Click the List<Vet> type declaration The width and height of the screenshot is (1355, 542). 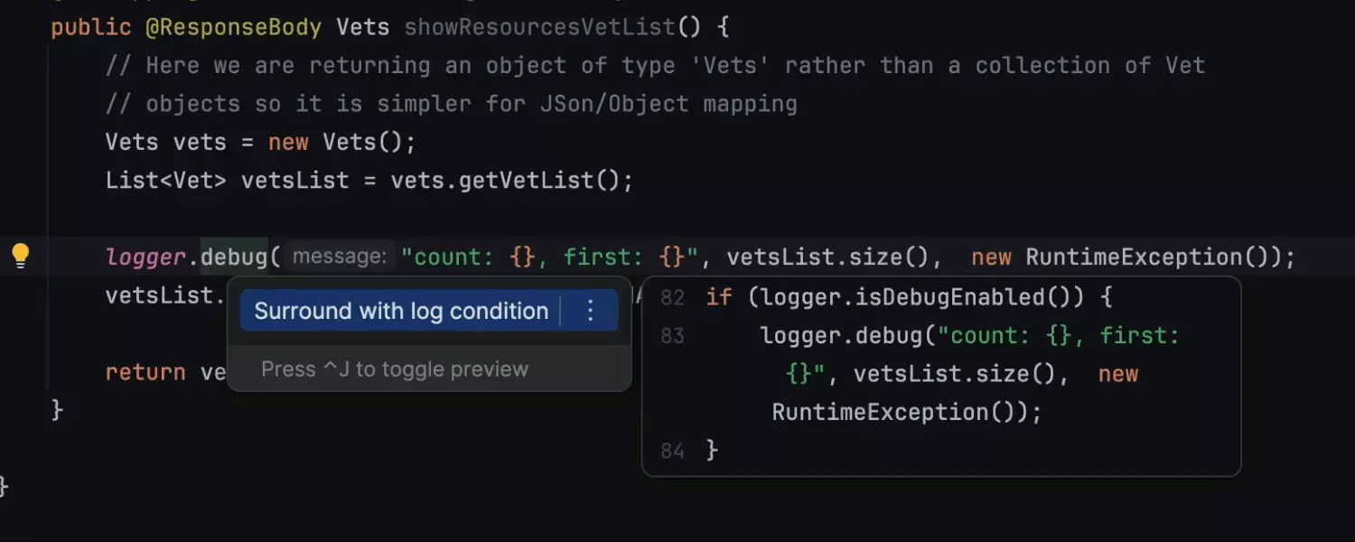(x=166, y=181)
